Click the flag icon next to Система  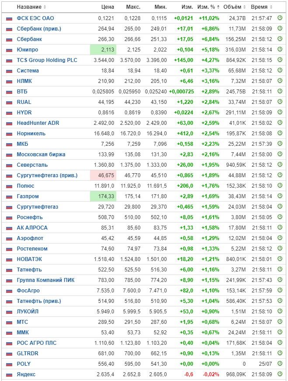[9, 71]
